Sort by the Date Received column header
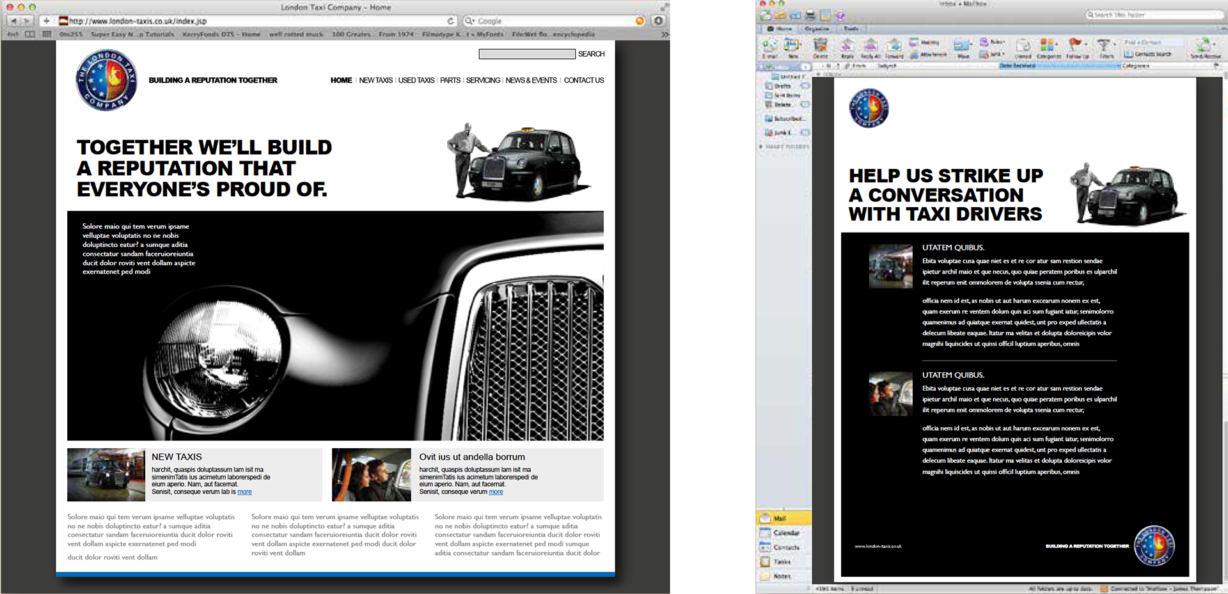Screen dimensions: 1228x594 pos(1060,66)
